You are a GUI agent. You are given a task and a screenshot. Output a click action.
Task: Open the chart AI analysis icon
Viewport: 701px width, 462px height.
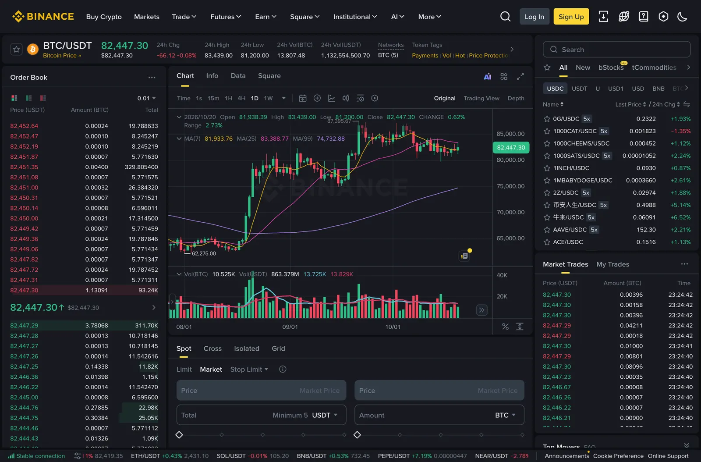coord(487,76)
